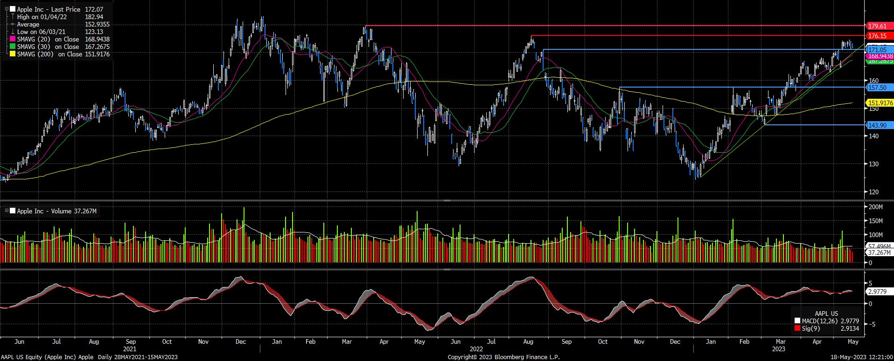Select the magenta 168.9438 axis tag
The height and width of the screenshot is (361, 894).
[x=879, y=56]
